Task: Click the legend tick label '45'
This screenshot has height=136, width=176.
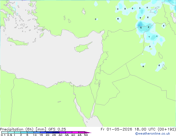Action: pyautogui.click(x=79, y=135)
